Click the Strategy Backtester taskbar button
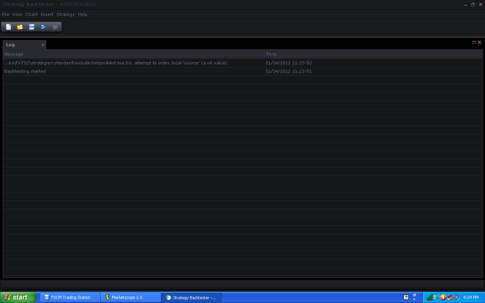485x303 pixels. tap(192, 297)
